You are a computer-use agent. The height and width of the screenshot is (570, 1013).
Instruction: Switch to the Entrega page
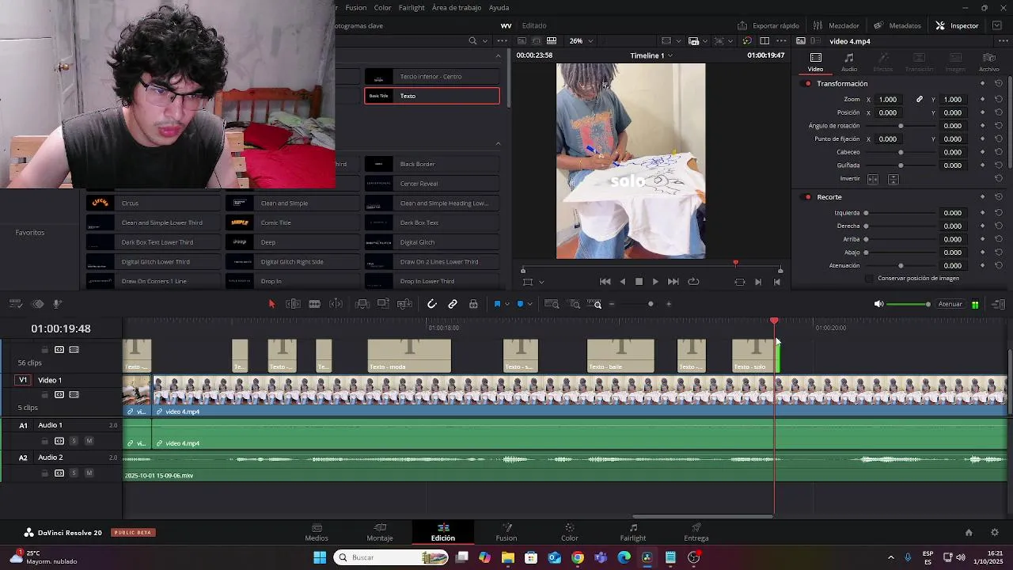tap(696, 532)
